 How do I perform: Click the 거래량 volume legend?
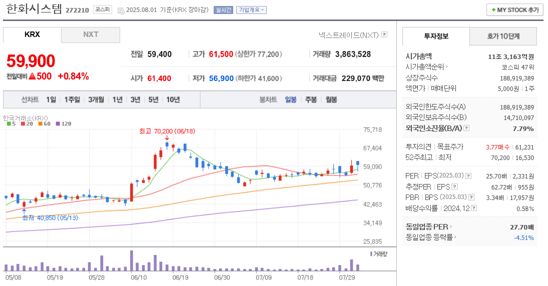pos(378,254)
